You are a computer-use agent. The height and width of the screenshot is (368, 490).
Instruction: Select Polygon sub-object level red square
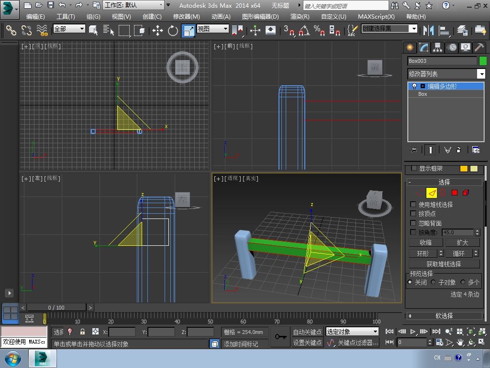coord(455,193)
